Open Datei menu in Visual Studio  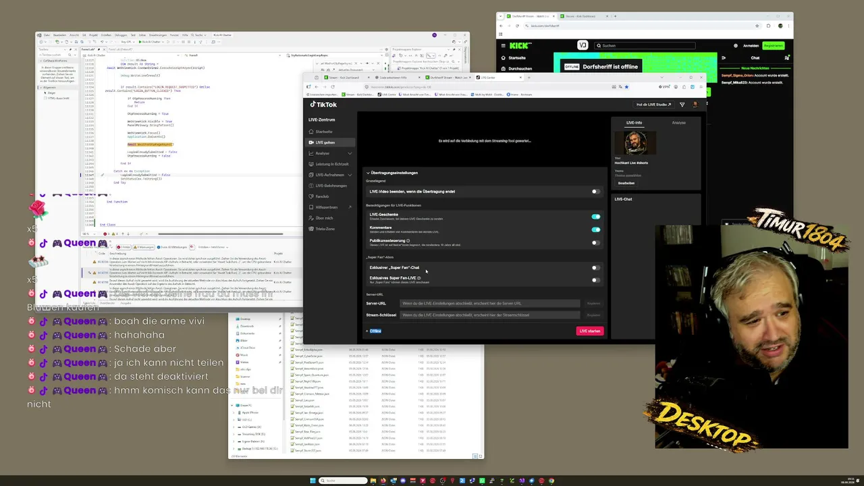(x=47, y=35)
